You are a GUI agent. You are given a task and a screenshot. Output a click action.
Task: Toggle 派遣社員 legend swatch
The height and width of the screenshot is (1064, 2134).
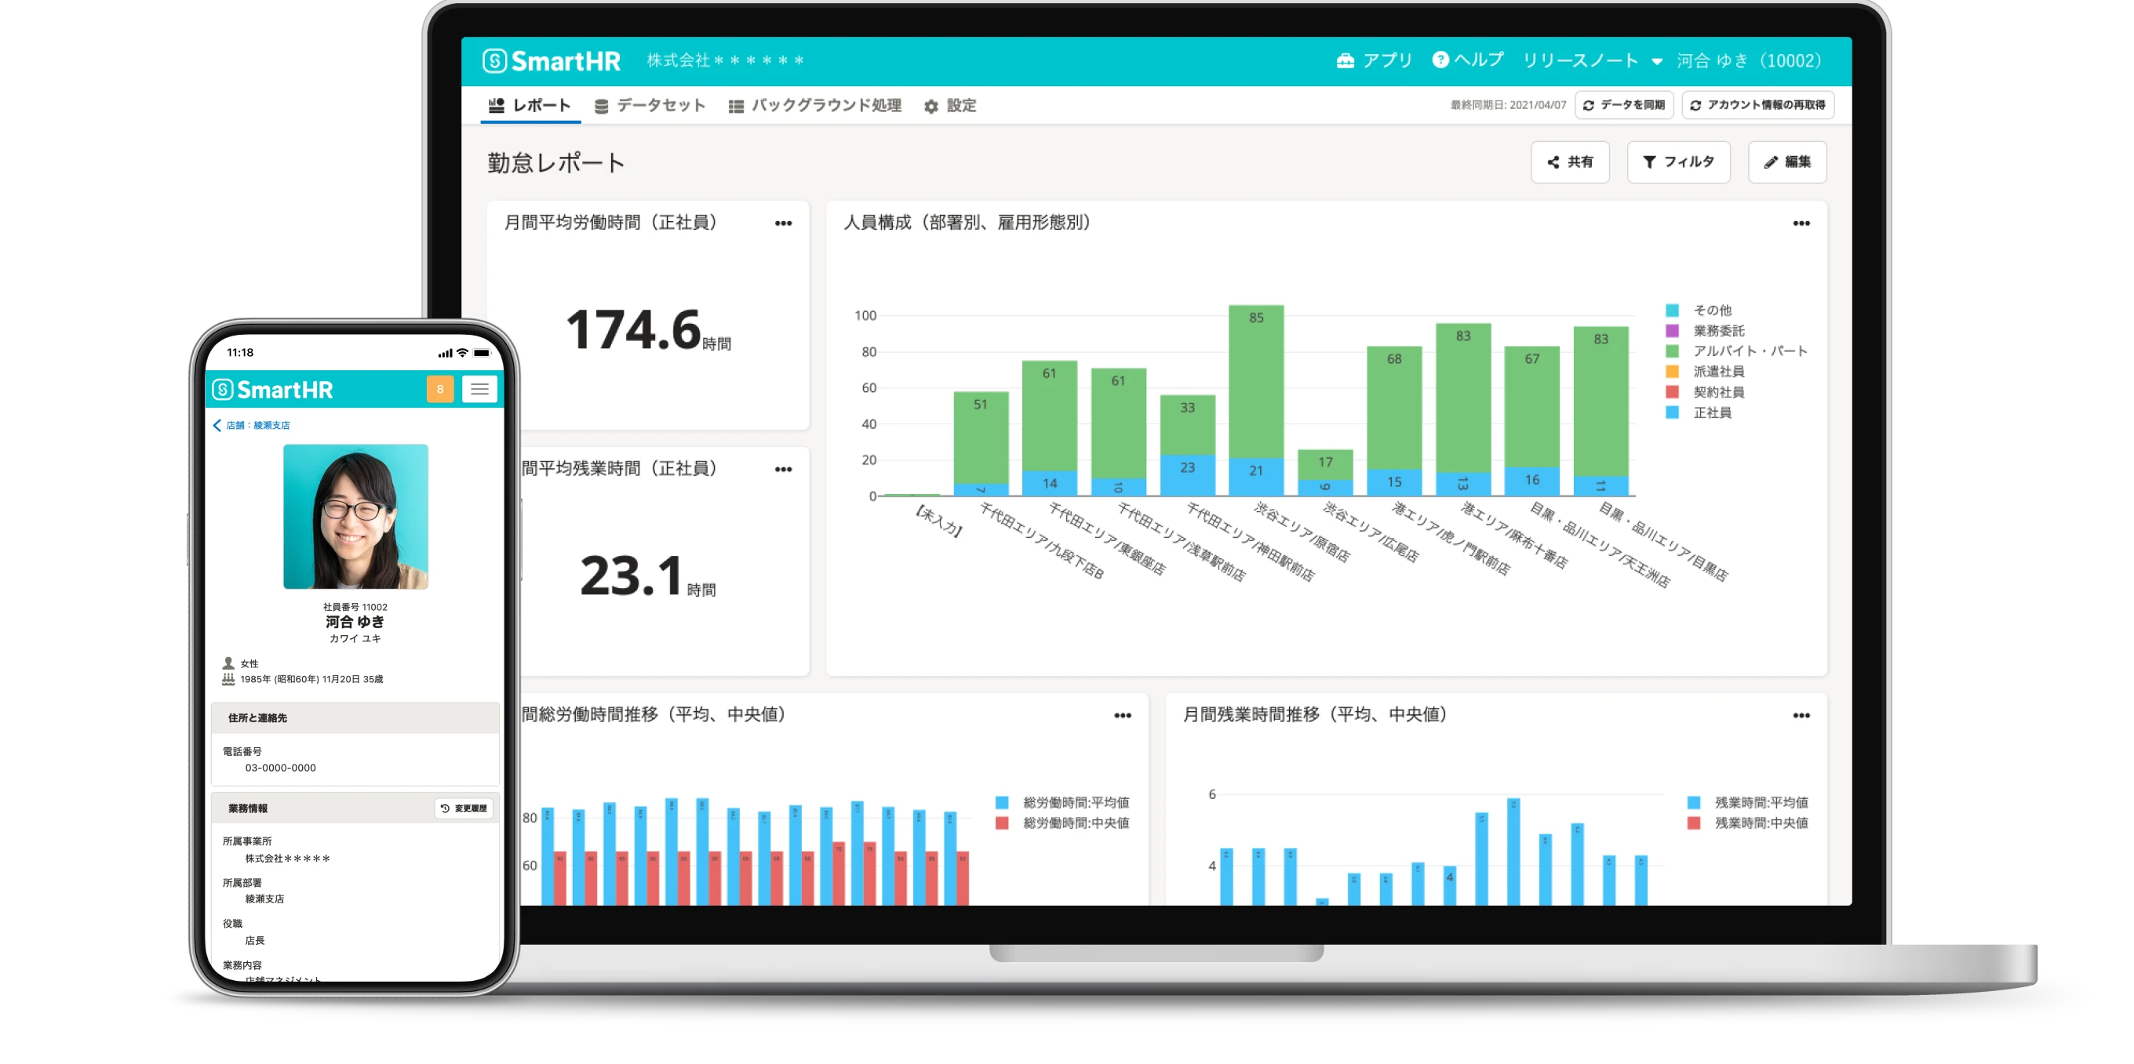coord(1672,372)
